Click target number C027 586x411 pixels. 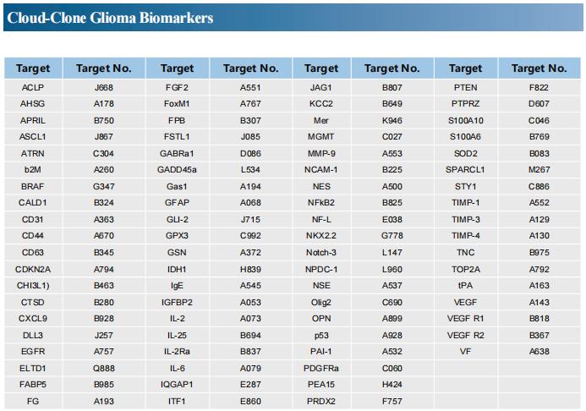coord(392,137)
